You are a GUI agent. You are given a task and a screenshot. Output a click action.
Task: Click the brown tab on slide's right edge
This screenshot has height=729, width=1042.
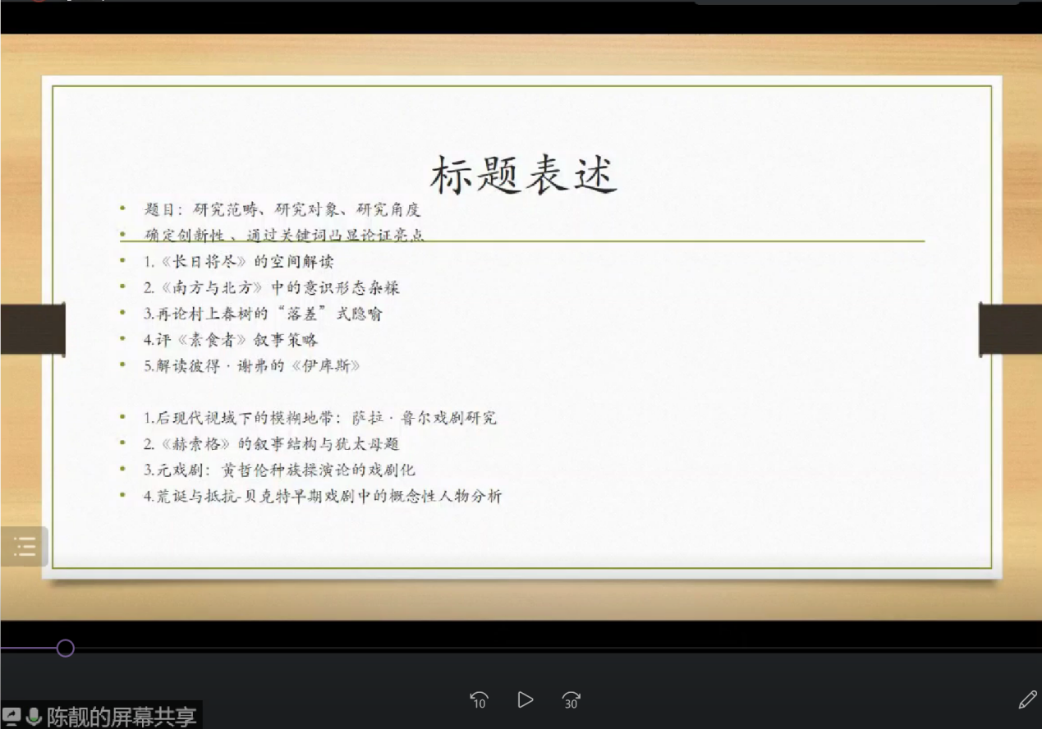[x=1010, y=328]
